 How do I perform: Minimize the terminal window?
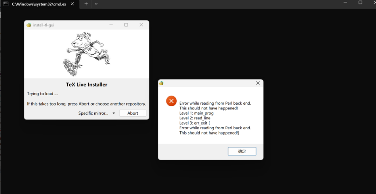(x=345, y=2)
